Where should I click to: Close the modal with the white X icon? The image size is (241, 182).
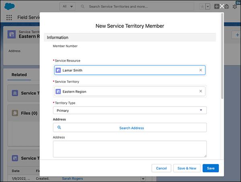222,6
